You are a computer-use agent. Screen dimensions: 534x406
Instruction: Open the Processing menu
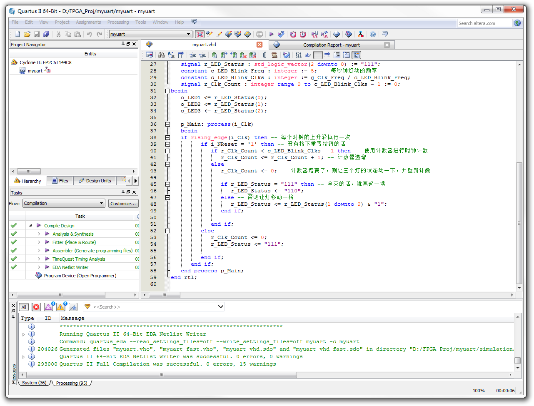point(118,22)
